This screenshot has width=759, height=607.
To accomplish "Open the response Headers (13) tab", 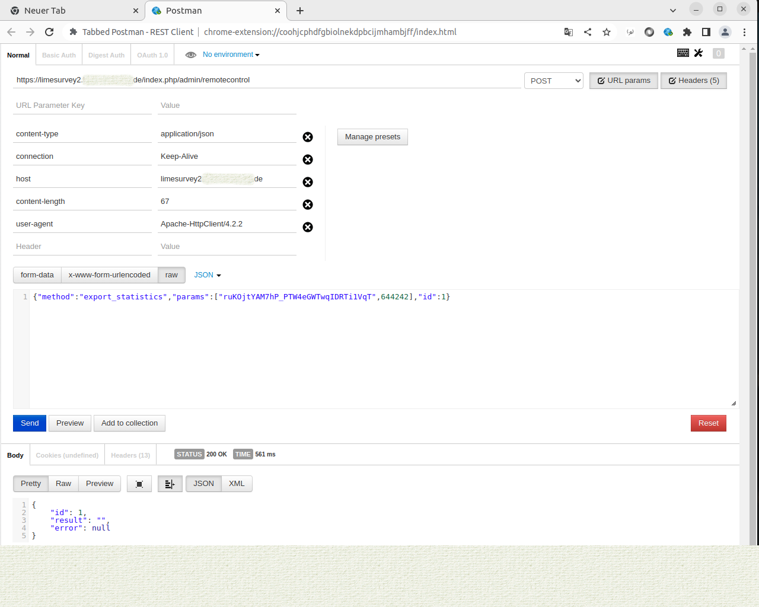I will click(130, 455).
